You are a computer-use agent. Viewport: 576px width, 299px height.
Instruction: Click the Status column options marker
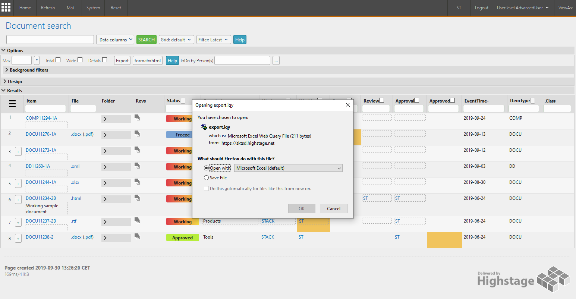pyautogui.click(x=183, y=101)
